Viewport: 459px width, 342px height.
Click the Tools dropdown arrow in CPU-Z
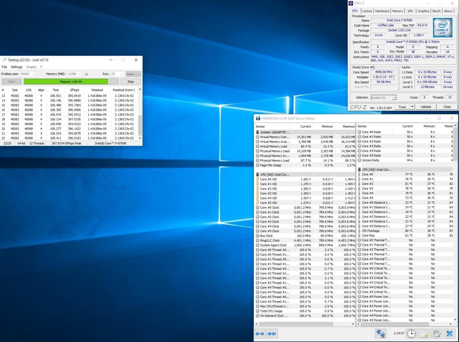[412, 107]
